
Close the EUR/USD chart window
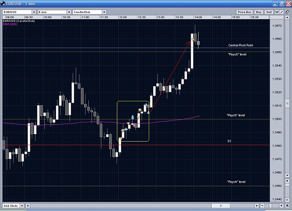pos(288,4)
